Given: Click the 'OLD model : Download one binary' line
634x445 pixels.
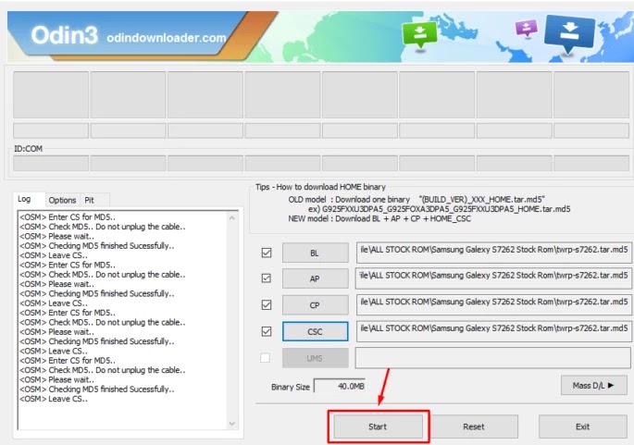Looking at the screenshot, I should [416, 199].
